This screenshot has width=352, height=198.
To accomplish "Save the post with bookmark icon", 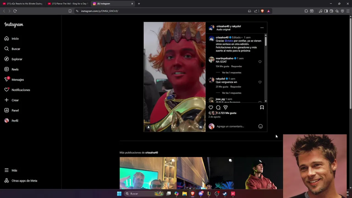I will coord(262,108).
